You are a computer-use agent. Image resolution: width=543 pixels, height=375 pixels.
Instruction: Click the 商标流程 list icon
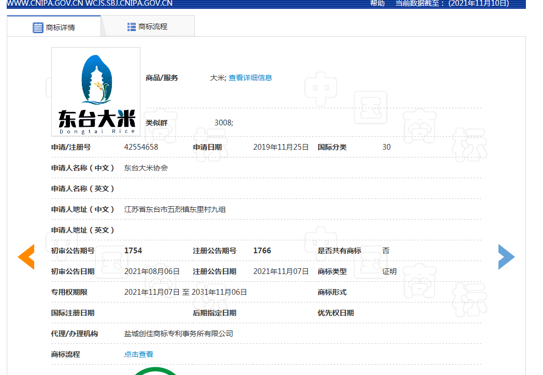click(131, 26)
